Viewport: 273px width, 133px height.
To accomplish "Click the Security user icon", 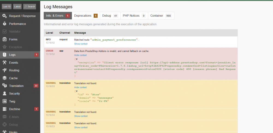I will 5,93.
